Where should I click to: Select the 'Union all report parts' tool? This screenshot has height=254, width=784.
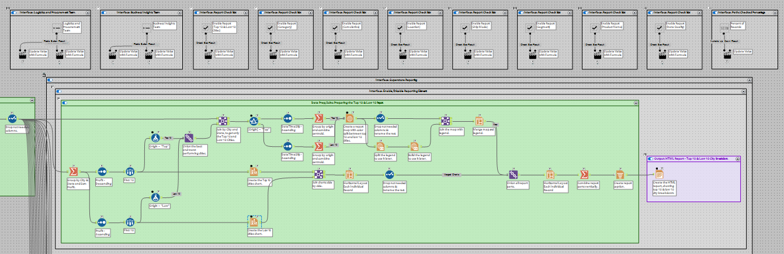coord(512,174)
